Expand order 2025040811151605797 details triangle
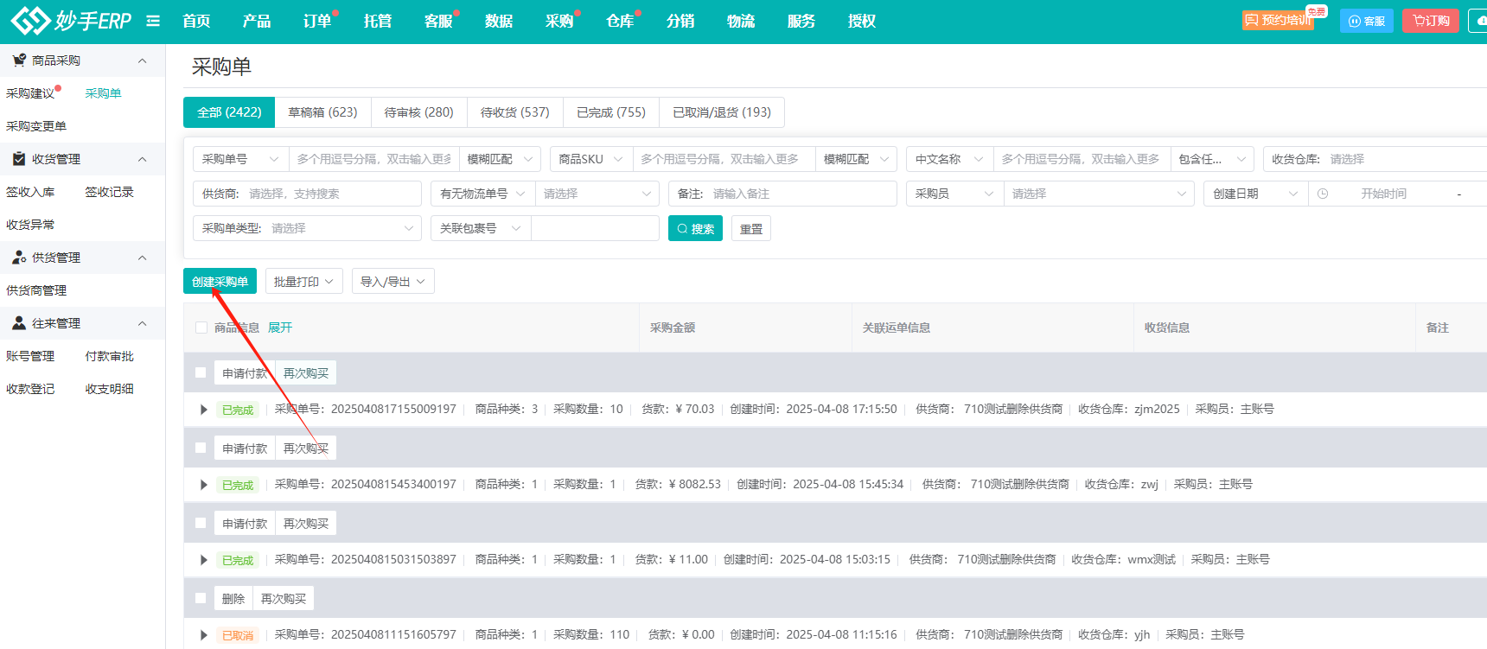Image resolution: width=1487 pixels, height=649 pixels. point(204,635)
